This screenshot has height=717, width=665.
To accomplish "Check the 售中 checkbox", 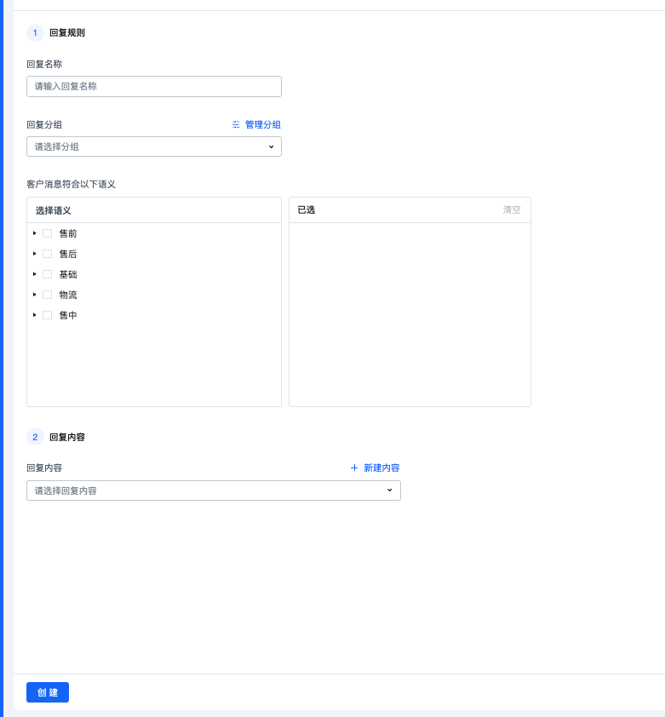I will click(x=47, y=315).
